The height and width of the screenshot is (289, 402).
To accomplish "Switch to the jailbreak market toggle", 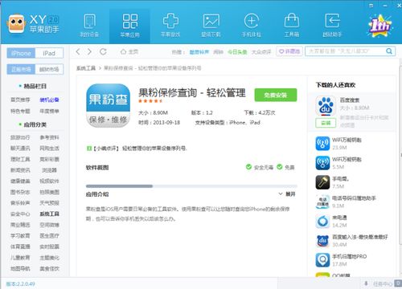I will (49, 69).
